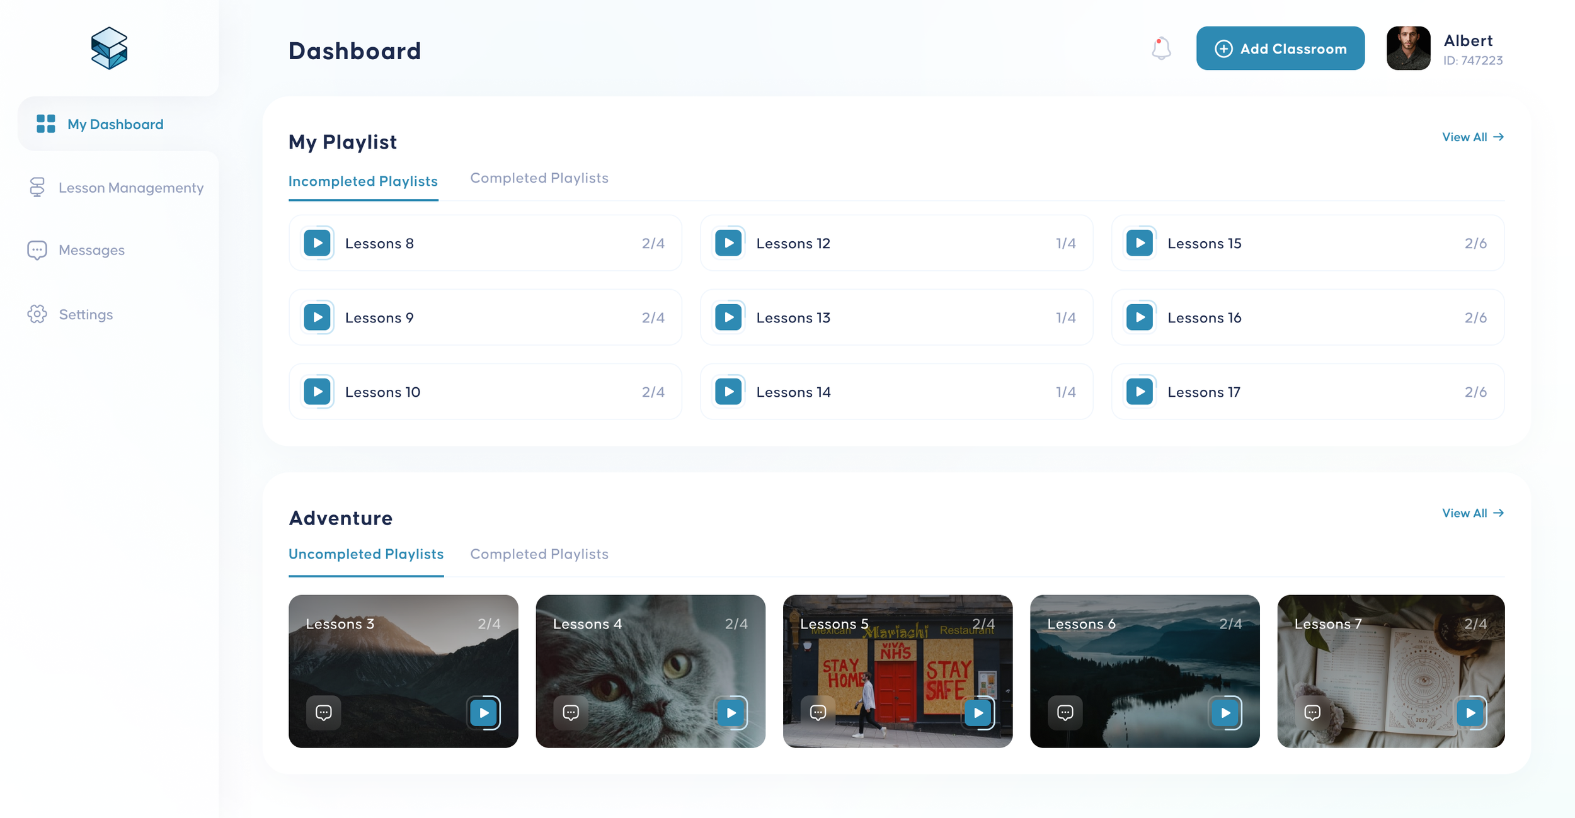The image size is (1575, 818).
Task: Click View All in Adventure section
Action: coord(1473,513)
